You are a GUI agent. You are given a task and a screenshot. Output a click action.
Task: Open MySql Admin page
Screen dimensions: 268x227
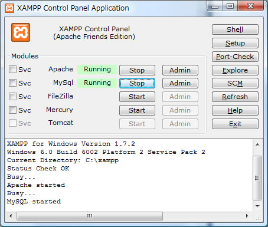tap(180, 83)
